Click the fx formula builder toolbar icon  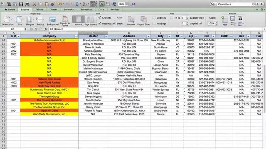[101, 4]
